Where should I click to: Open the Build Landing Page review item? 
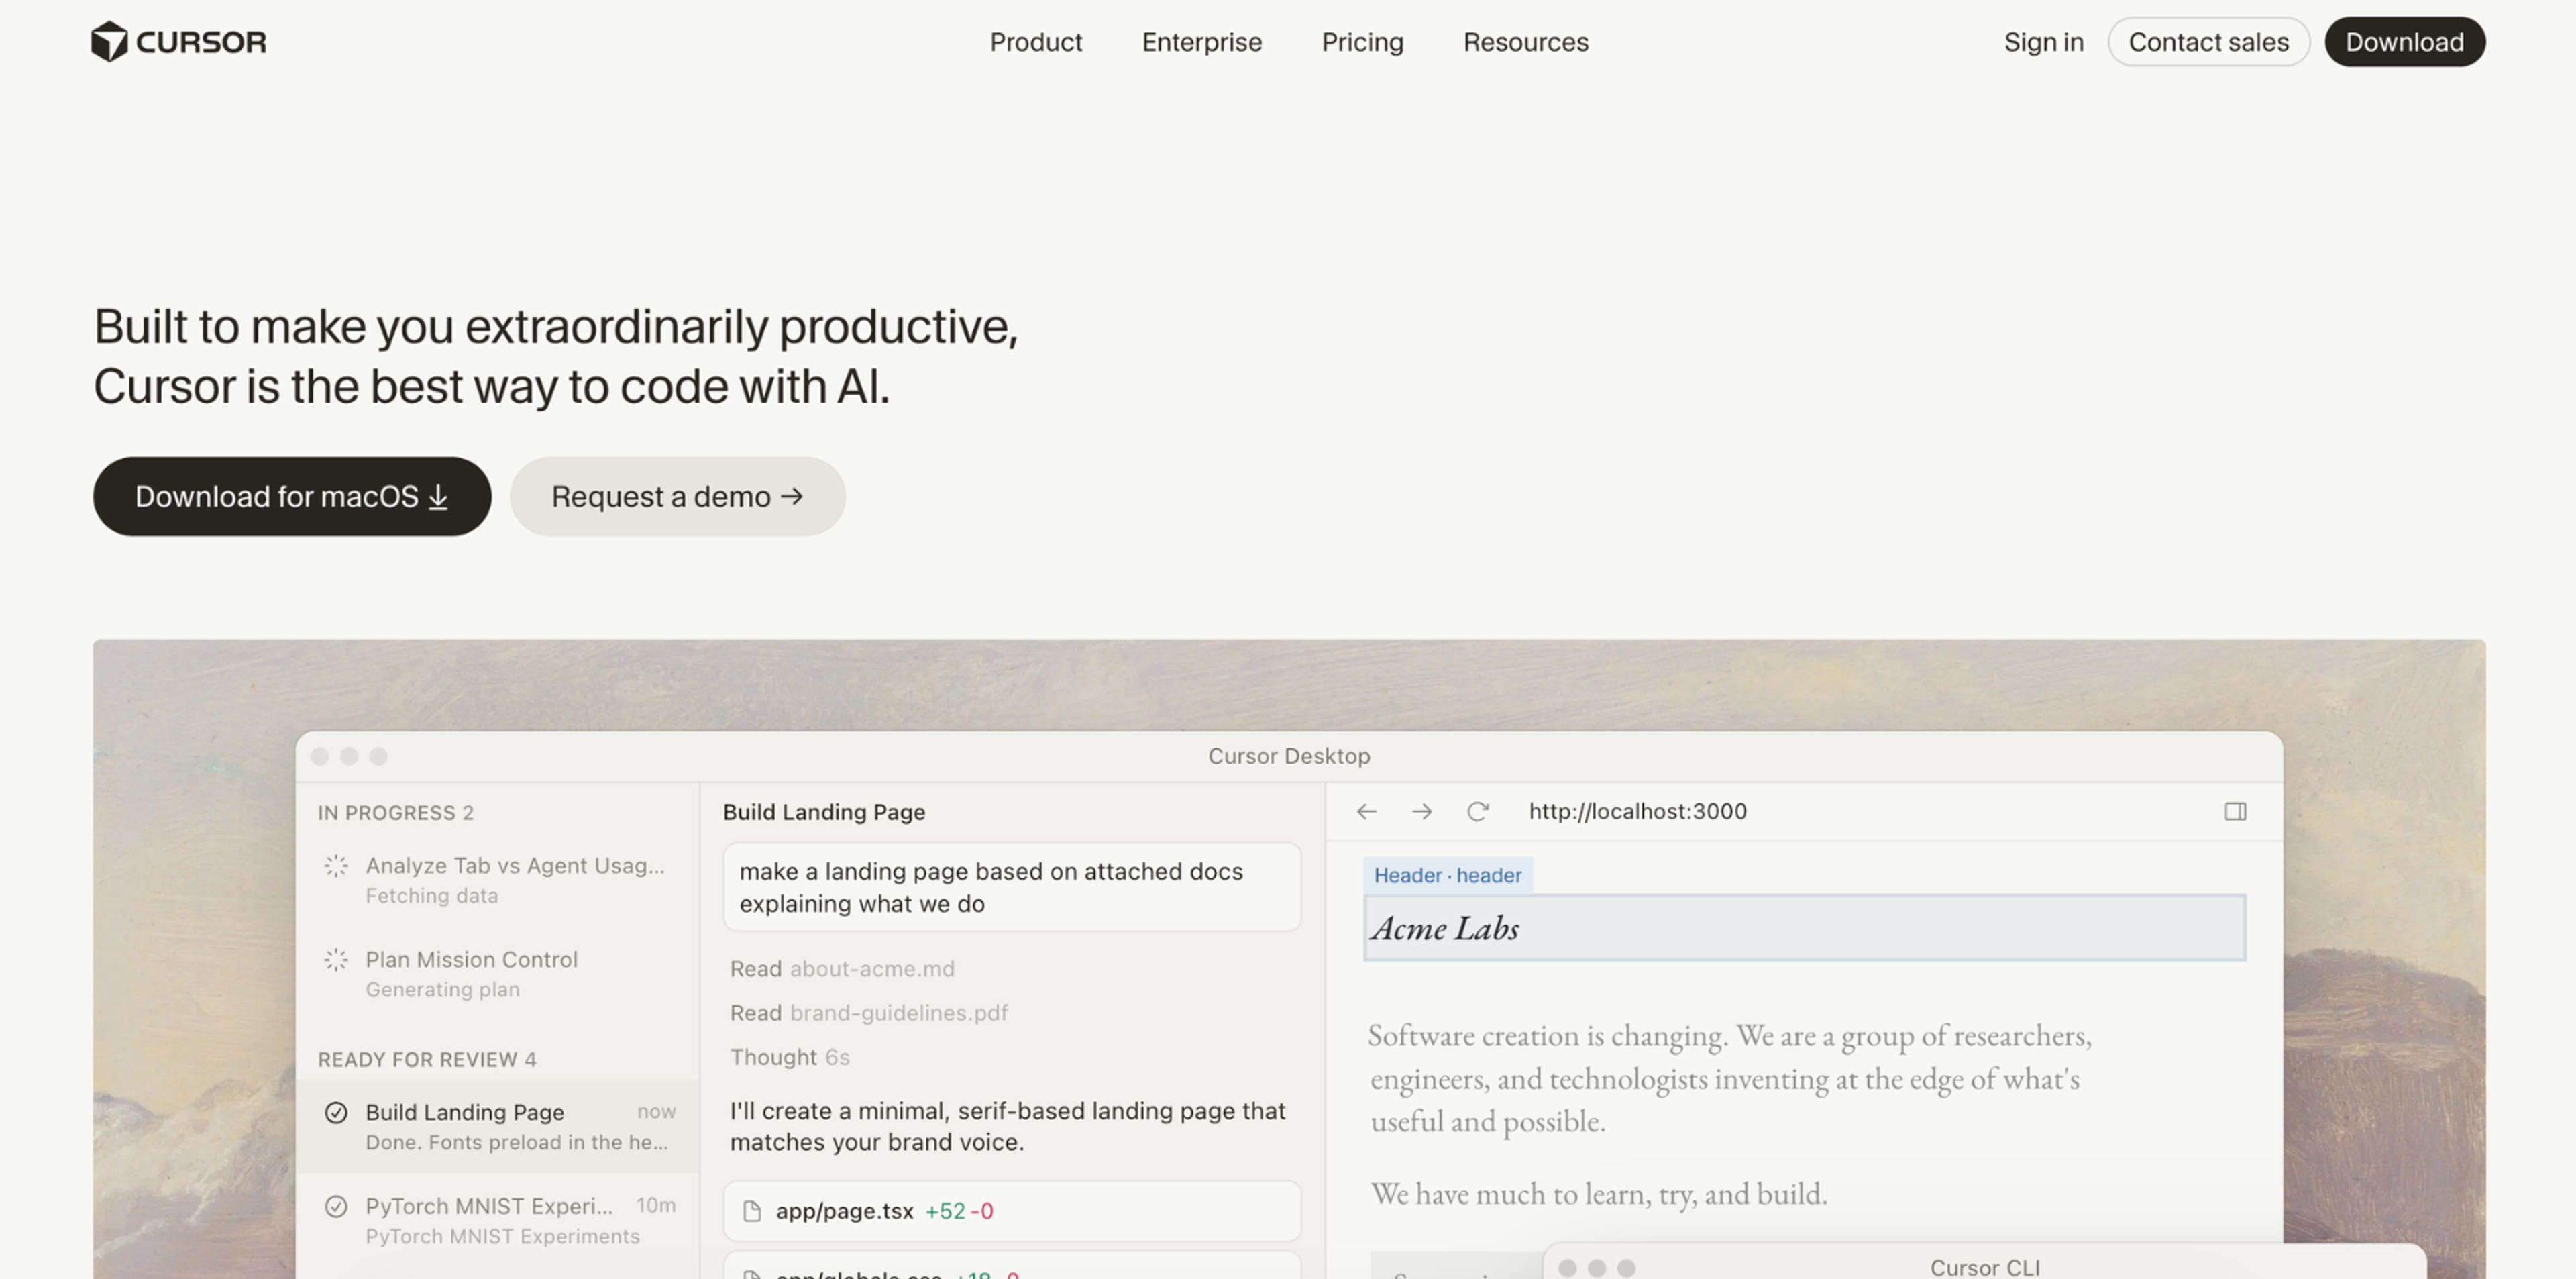pos(497,1126)
